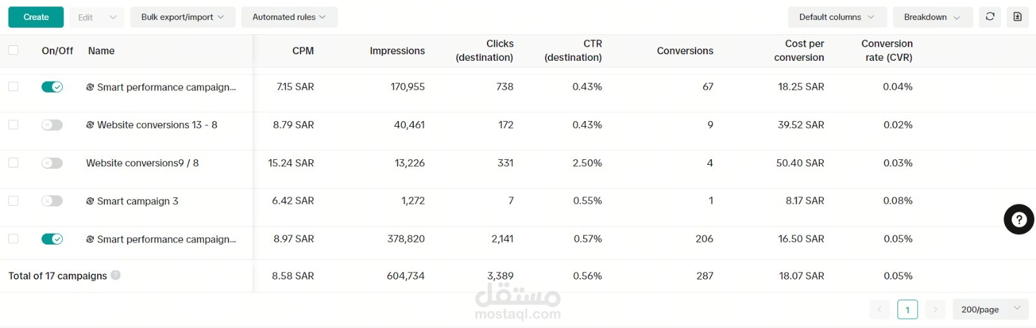Image resolution: width=1036 pixels, height=328 pixels.
Task: Go to the previous page arrow
Action: (x=879, y=309)
